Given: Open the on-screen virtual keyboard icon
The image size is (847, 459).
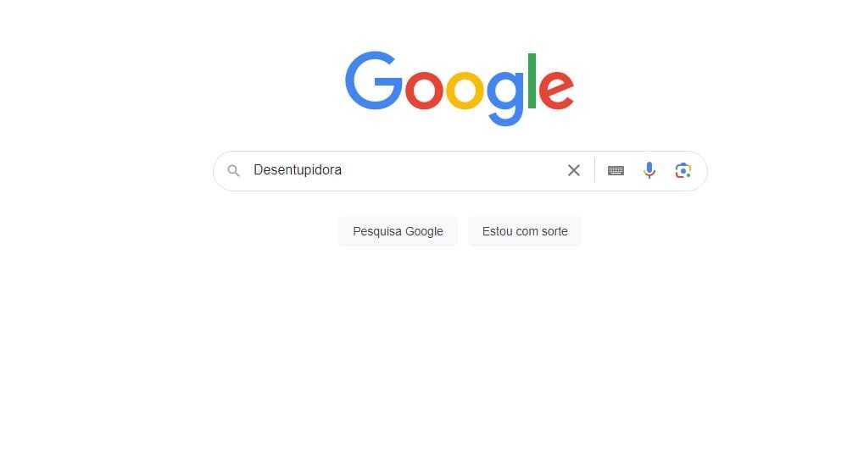Looking at the screenshot, I should [x=616, y=170].
